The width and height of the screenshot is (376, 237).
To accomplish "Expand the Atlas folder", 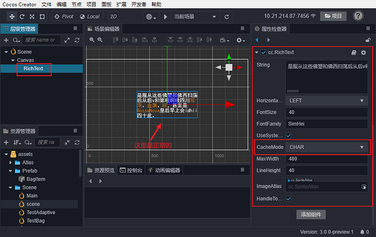I will (x=10, y=162).
